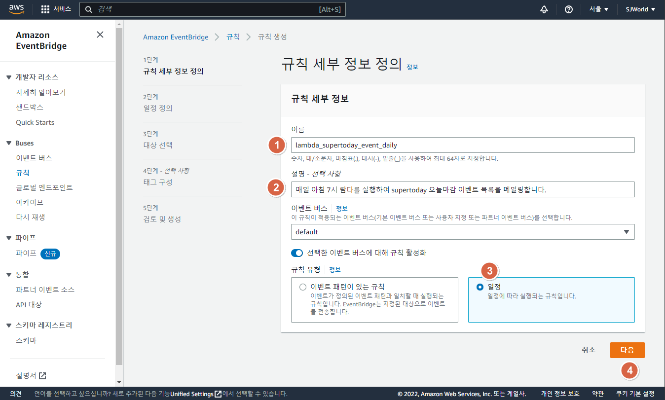
Task: Open 파이프 신규 item in sidebar
Action: click(x=26, y=253)
